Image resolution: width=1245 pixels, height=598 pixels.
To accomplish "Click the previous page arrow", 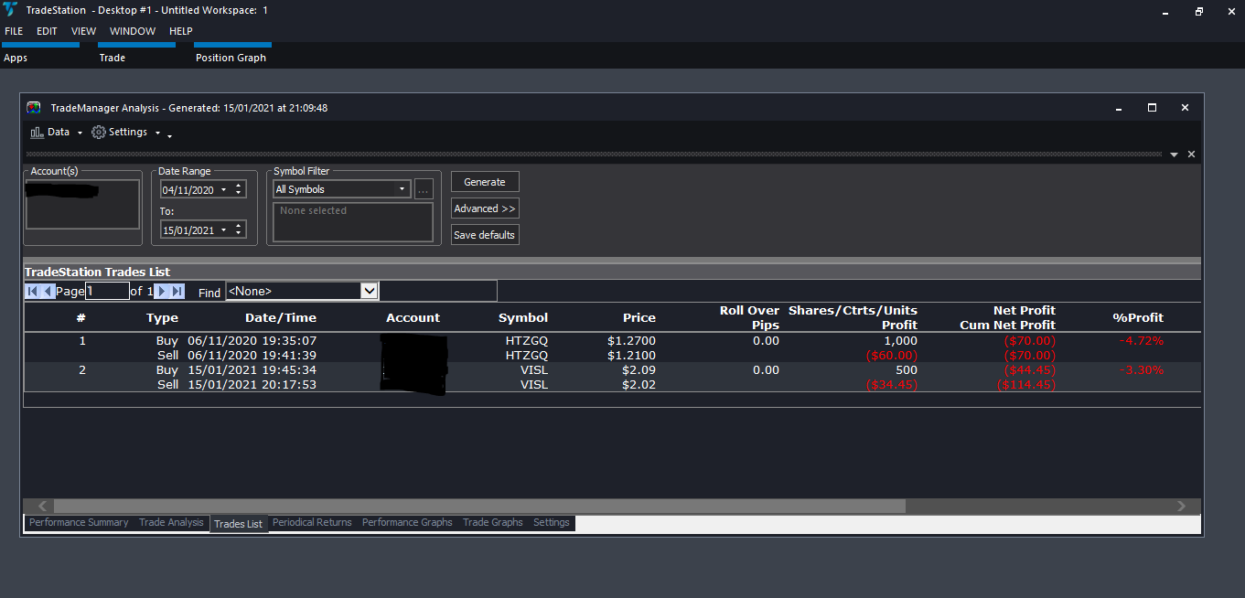I will [x=48, y=292].
